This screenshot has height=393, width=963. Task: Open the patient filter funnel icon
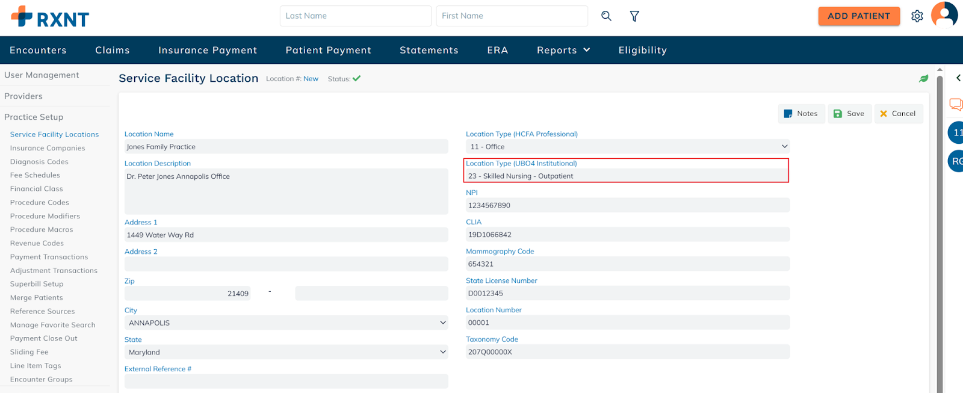point(634,16)
